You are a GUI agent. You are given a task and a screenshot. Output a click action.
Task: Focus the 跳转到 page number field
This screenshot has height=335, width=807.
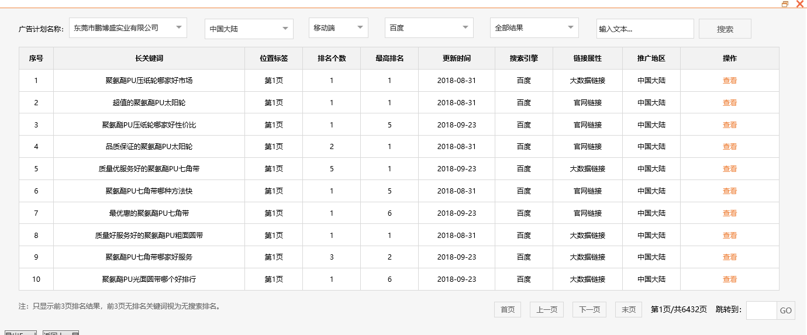[x=761, y=310]
